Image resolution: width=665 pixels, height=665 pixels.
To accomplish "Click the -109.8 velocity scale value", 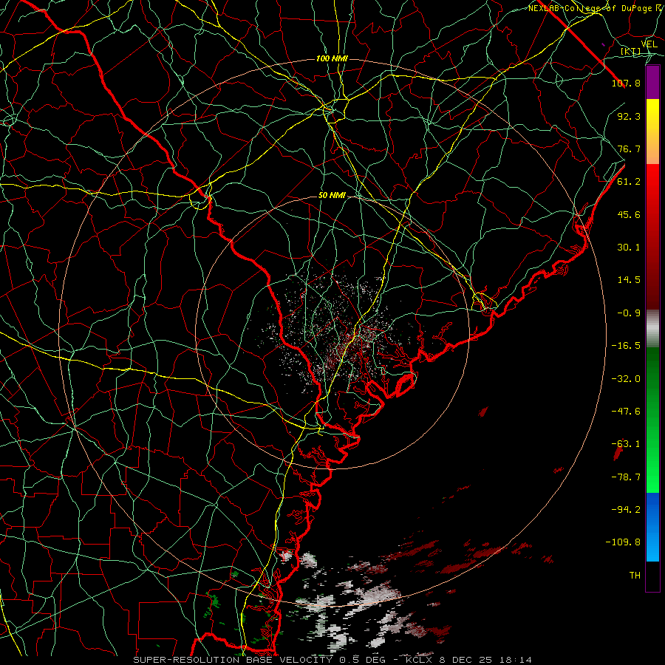I will [x=623, y=542].
